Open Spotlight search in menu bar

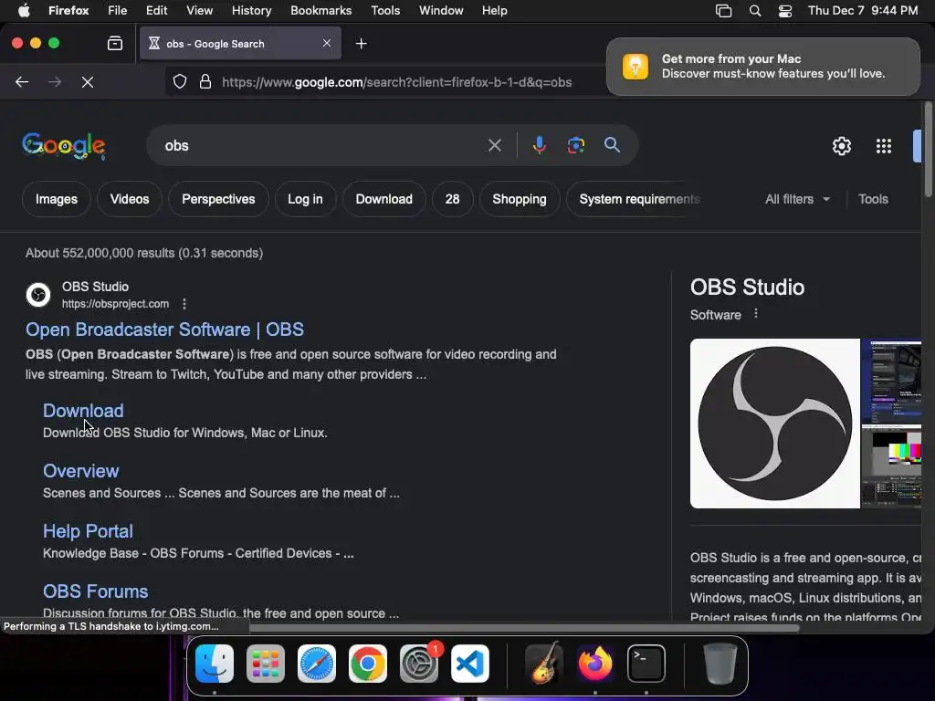pos(755,11)
